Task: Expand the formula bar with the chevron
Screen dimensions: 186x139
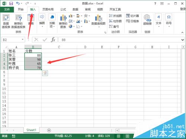Action: (x=182, y=40)
